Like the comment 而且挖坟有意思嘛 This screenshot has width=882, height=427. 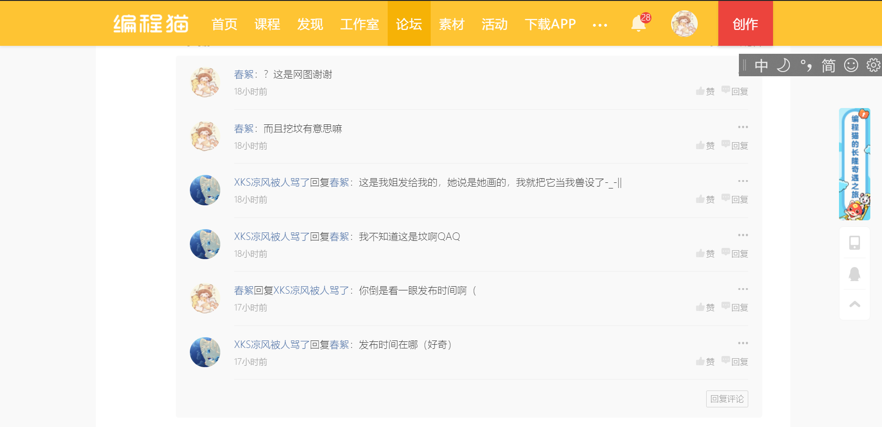point(705,145)
